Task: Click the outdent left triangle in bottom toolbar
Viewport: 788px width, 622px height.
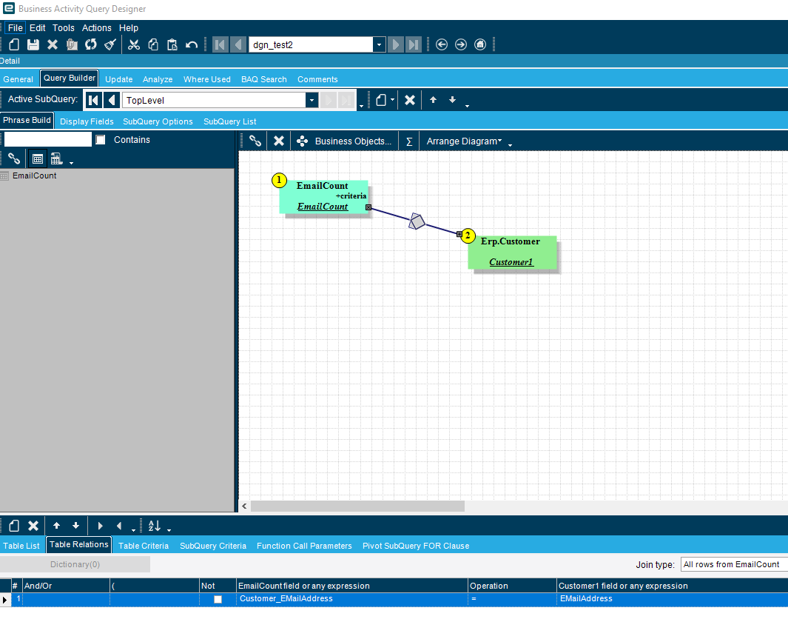Action: click(x=119, y=526)
